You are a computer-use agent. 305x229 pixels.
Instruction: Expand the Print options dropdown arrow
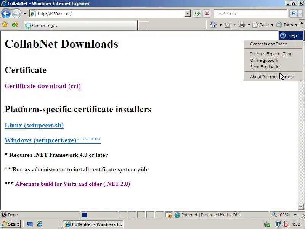[x=249, y=25]
